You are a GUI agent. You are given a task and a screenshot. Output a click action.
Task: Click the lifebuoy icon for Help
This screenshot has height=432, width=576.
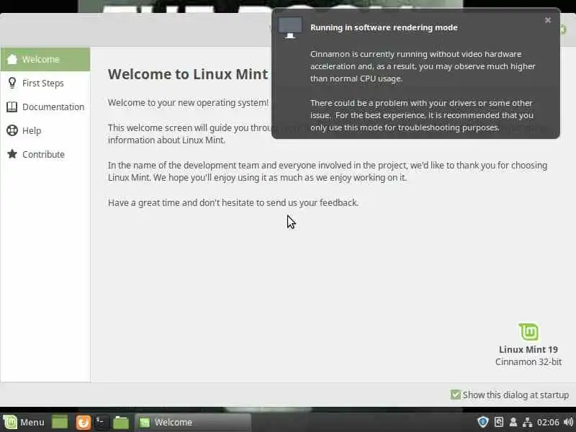(x=12, y=130)
